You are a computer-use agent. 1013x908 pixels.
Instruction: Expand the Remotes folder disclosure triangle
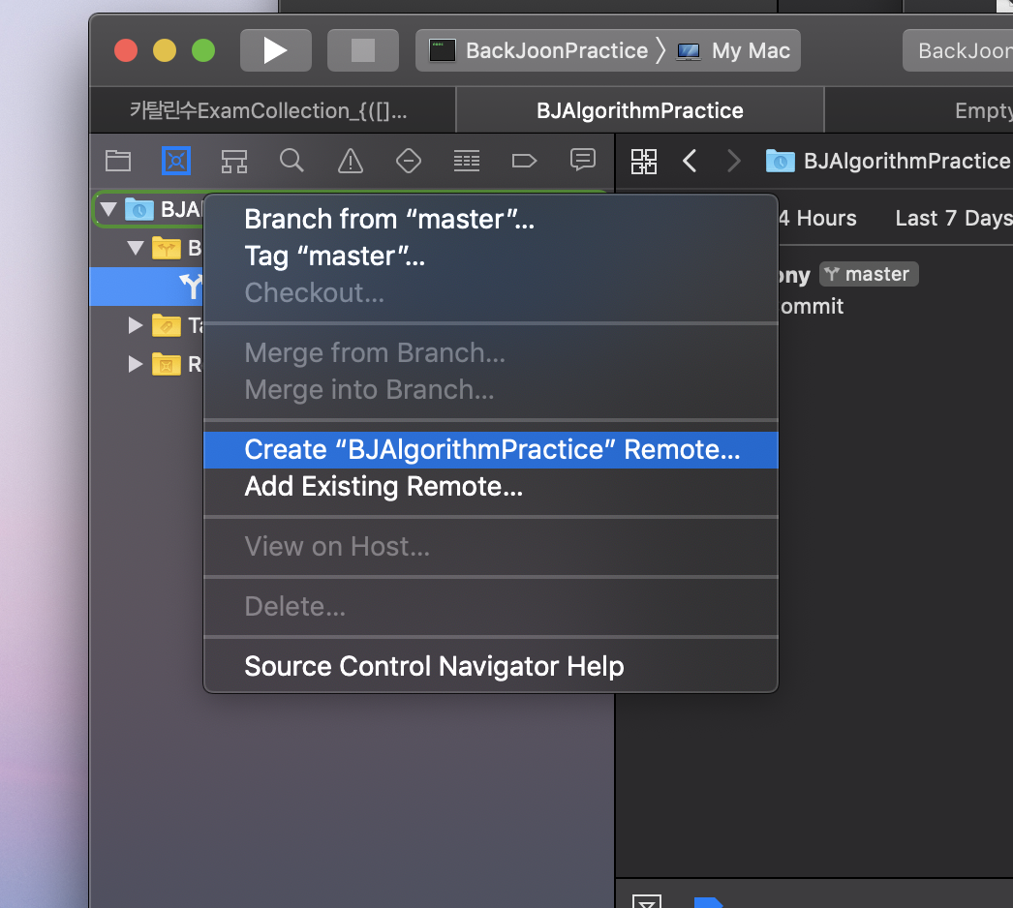pyautogui.click(x=135, y=364)
